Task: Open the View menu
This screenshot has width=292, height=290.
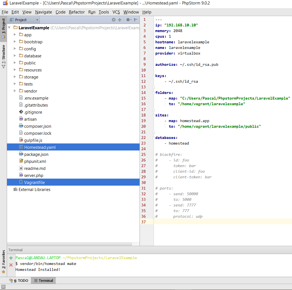Action: [x=27, y=12]
